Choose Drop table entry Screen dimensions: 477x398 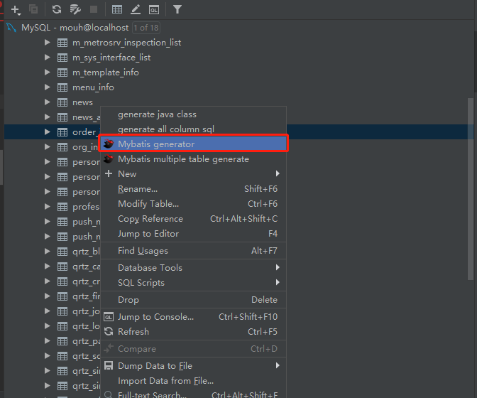tap(193, 300)
